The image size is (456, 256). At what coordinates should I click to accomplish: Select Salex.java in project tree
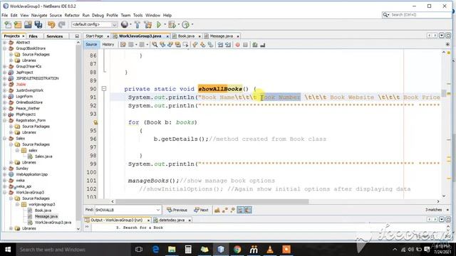[x=43, y=156]
